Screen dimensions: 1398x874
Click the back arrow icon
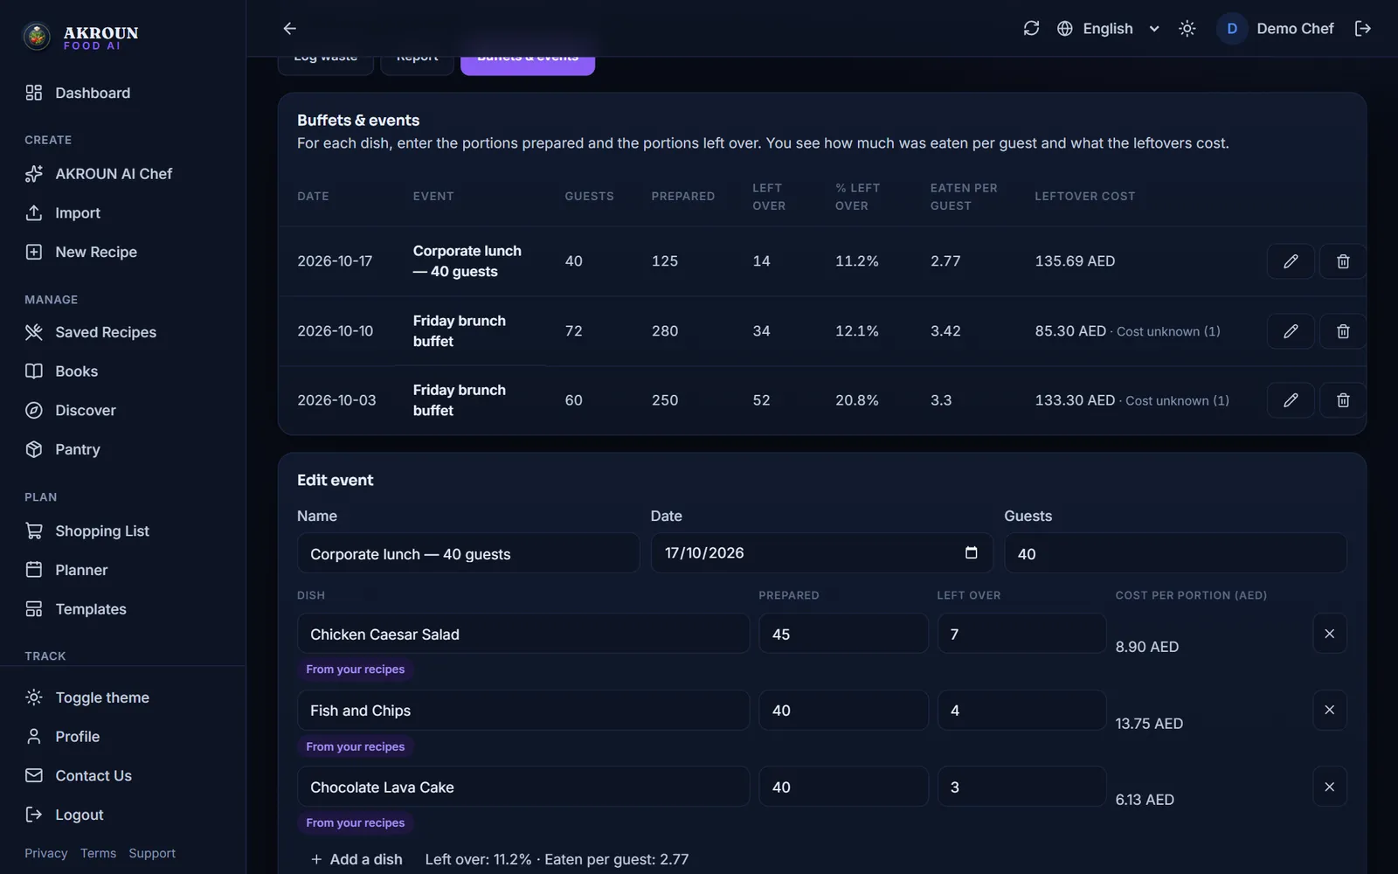coord(290,29)
